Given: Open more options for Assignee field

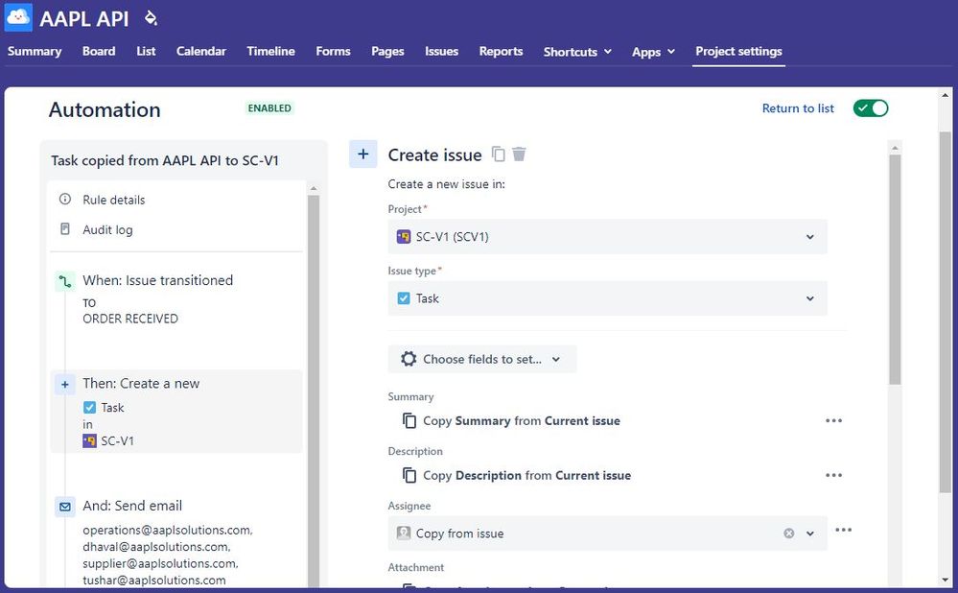Looking at the screenshot, I should 843,530.
